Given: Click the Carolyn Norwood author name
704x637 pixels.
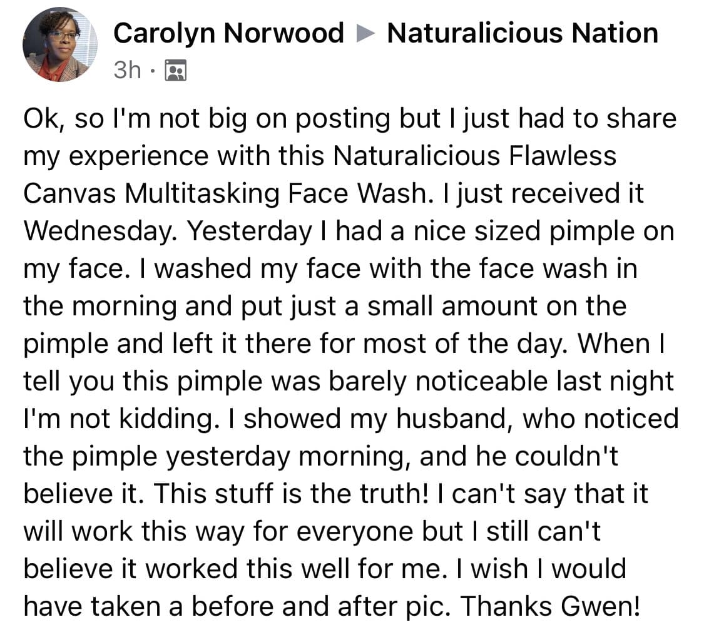Looking at the screenshot, I should point(228,33).
